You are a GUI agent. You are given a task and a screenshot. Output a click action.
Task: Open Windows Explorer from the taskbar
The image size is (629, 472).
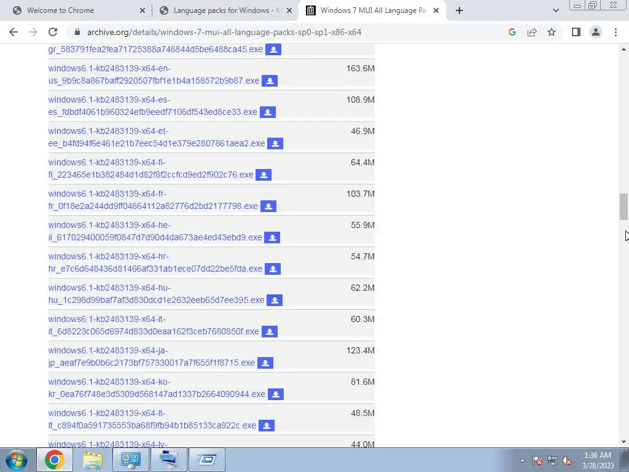pos(93,460)
